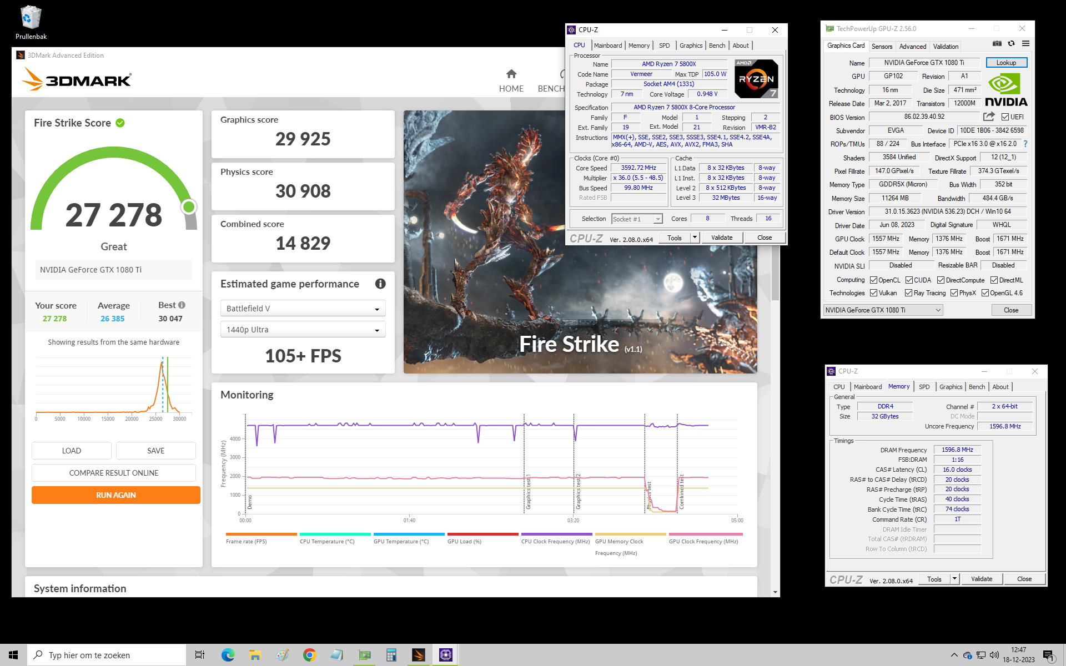Click the GPU-Z refresh icon
This screenshot has width=1066, height=666.
pyautogui.click(x=1012, y=43)
